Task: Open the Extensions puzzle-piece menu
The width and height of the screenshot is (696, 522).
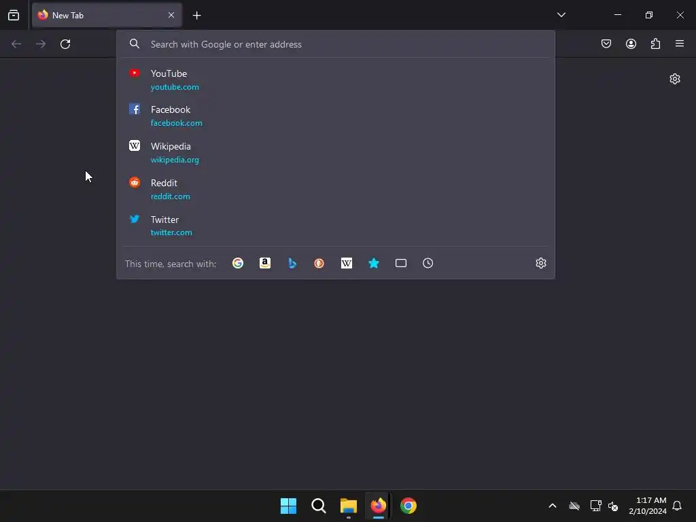Action: point(655,43)
